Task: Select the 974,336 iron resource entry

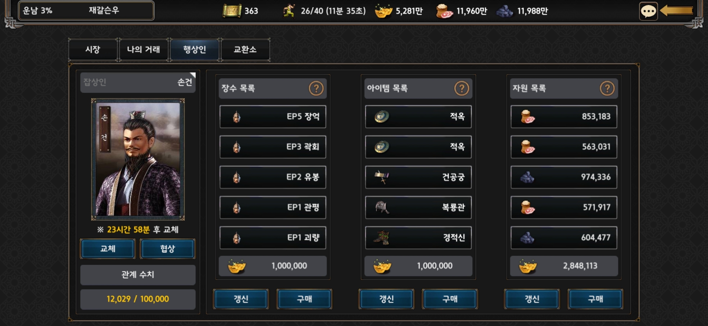Action: [564, 177]
